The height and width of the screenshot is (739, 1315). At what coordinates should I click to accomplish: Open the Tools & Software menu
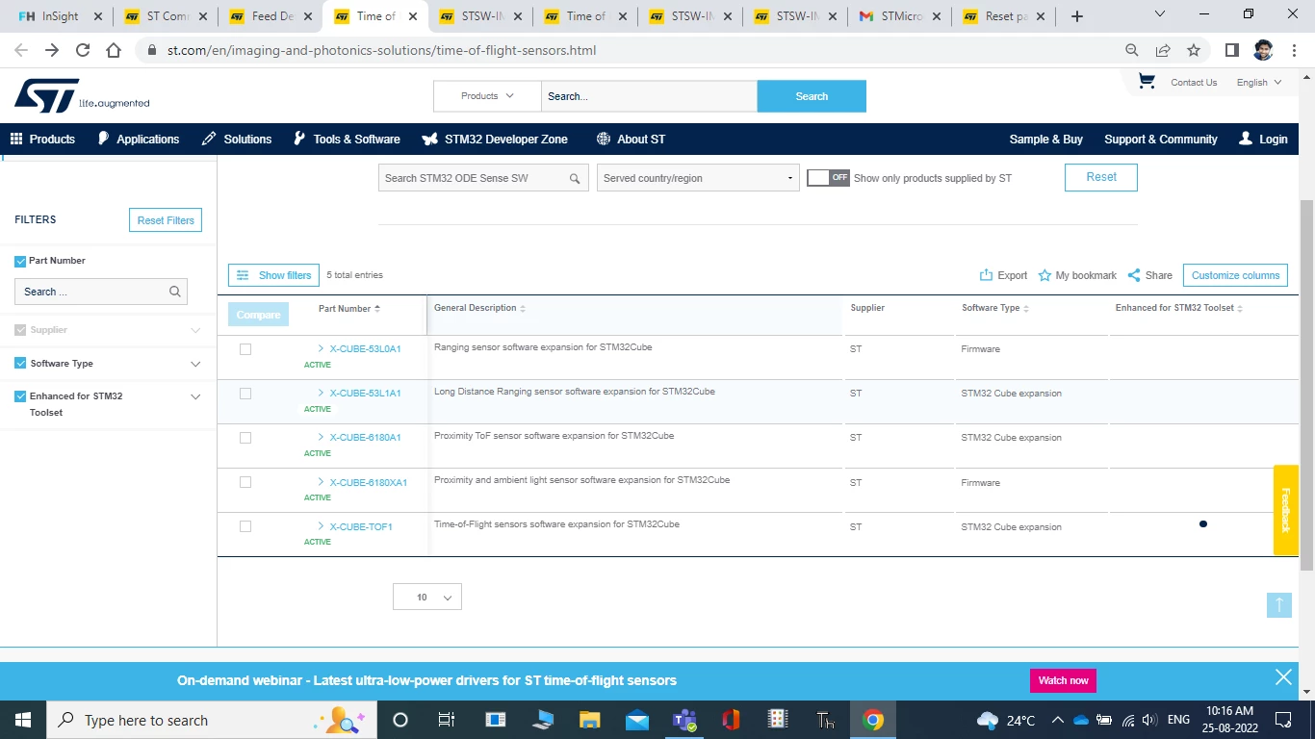[x=347, y=140]
